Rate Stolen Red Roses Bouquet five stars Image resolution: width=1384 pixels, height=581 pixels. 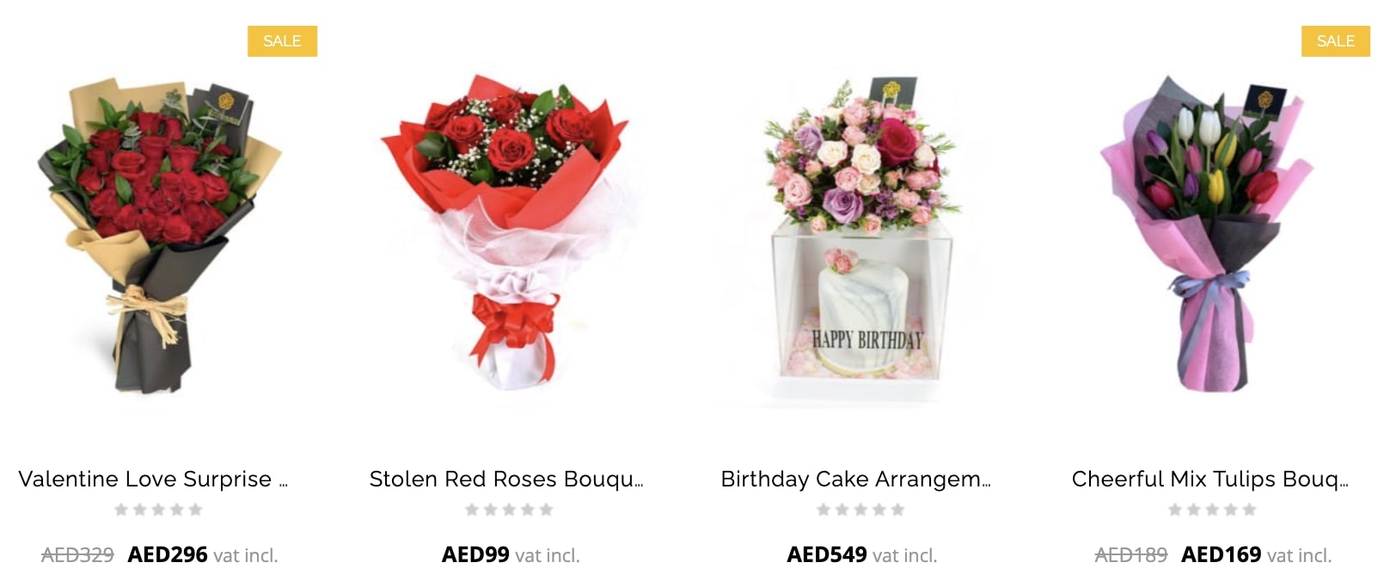[547, 510]
